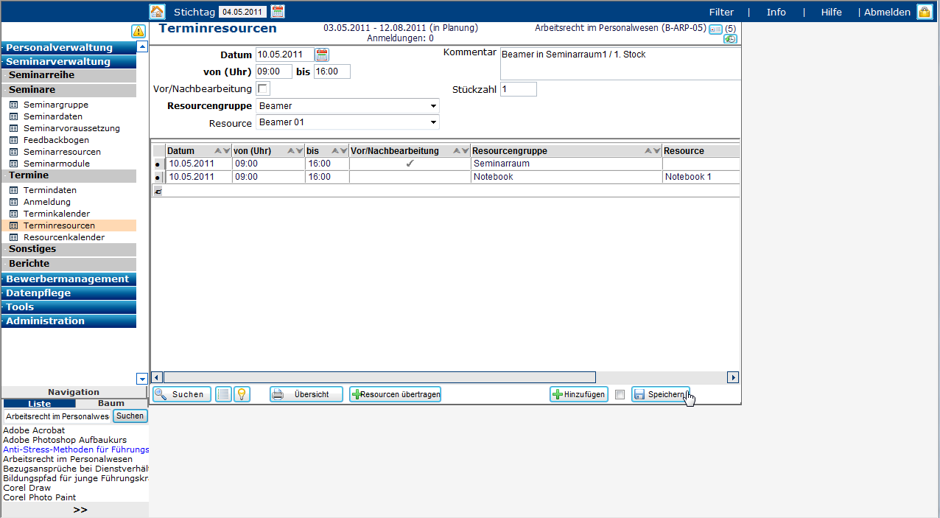Screen dimensions: 940x518
Task: Switch to the Liste tab
Action: (x=39, y=404)
